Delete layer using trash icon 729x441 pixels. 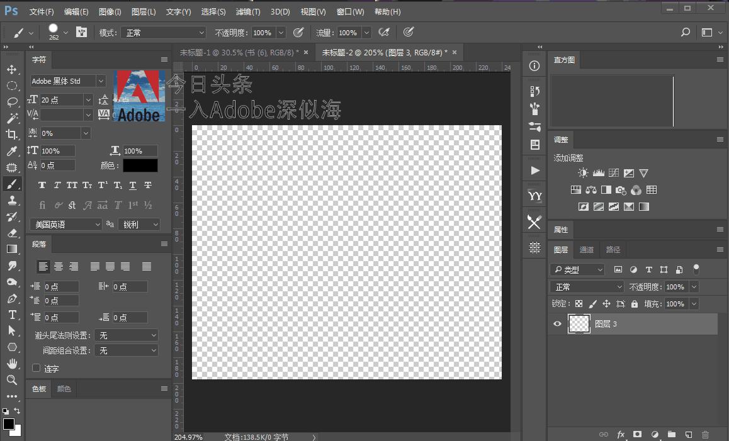705,434
